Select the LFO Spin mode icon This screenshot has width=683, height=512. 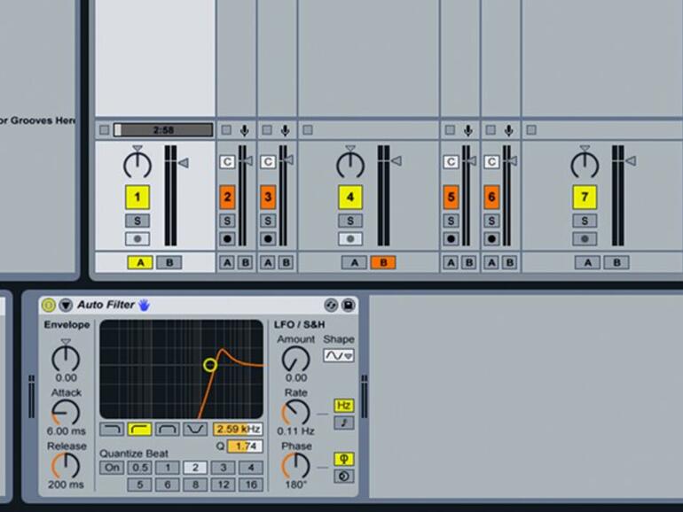coord(343,476)
